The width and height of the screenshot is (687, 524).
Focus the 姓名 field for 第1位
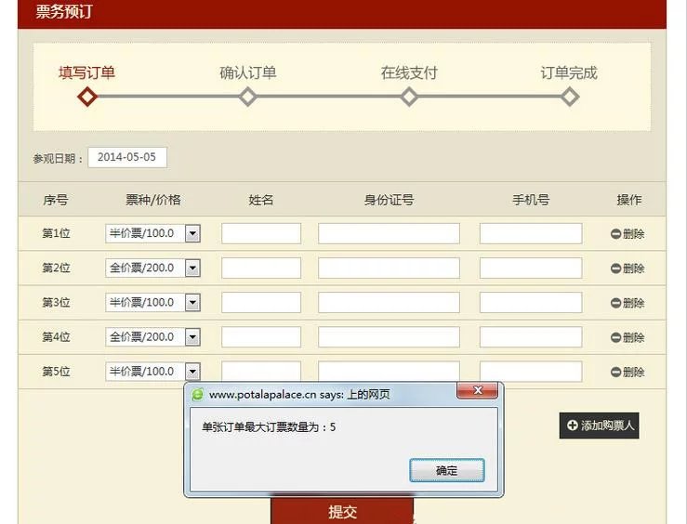click(261, 234)
